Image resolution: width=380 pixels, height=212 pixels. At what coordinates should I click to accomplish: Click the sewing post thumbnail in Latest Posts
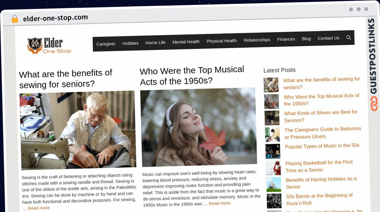tap(271, 85)
